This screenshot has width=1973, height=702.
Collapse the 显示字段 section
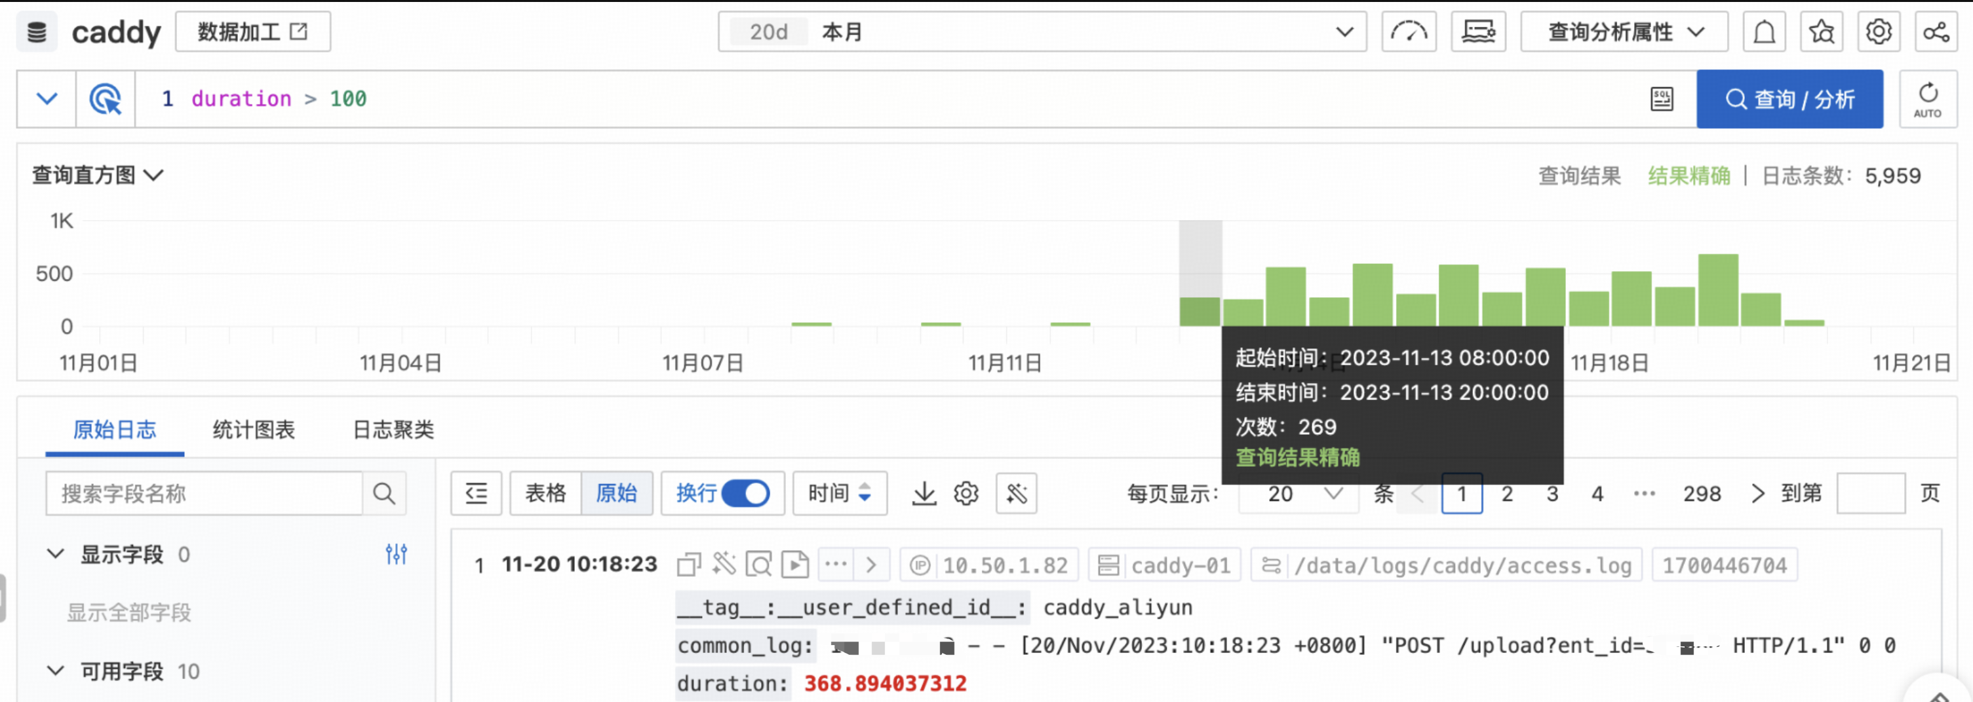click(x=55, y=553)
